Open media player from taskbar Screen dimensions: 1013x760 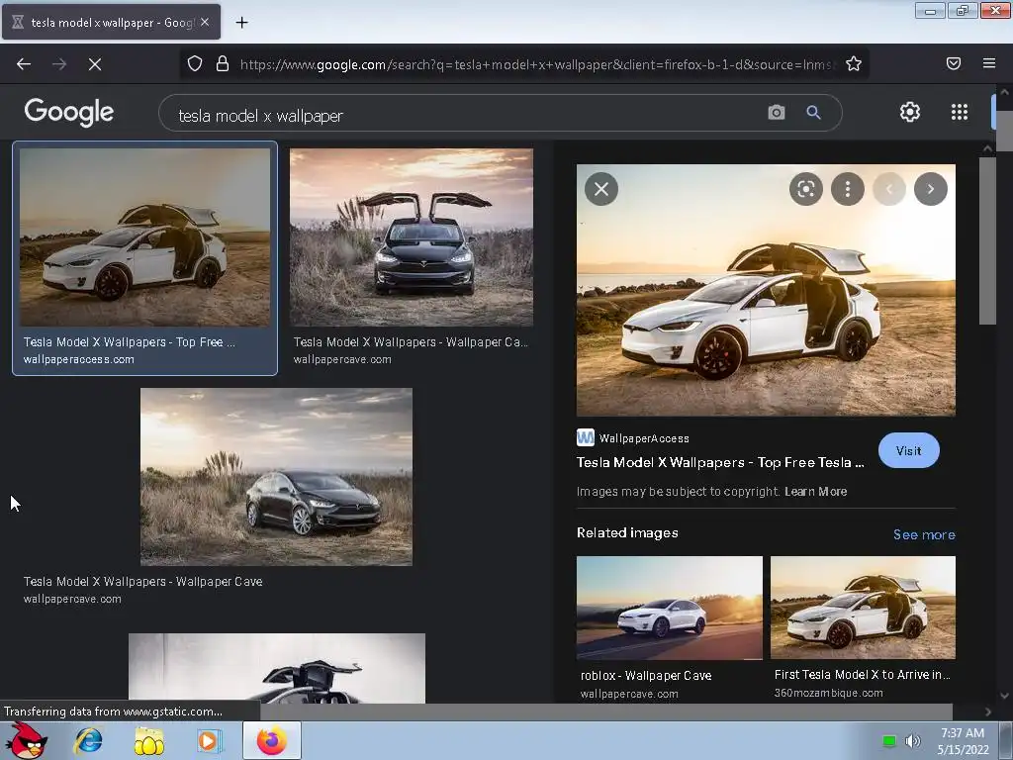209,740
